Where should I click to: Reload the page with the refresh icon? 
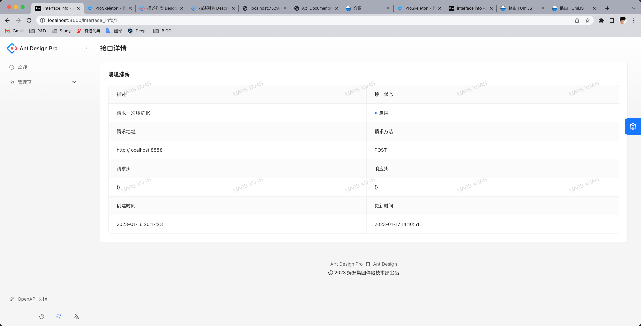point(29,20)
